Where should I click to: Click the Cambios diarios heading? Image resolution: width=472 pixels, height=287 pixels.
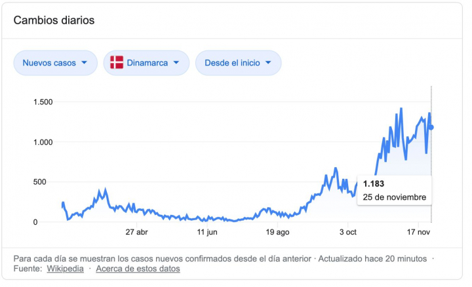(x=54, y=20)
